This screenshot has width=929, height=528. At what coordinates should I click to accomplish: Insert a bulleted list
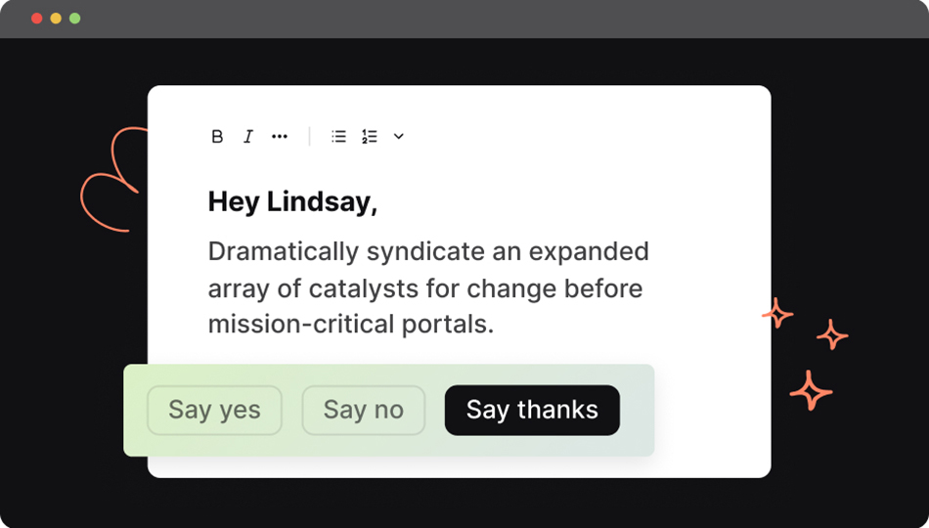pos(338,137)
